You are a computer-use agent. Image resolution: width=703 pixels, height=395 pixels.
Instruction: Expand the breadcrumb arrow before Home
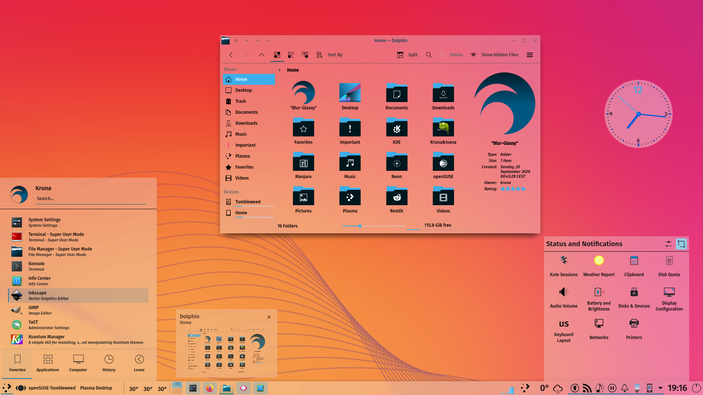[280, 70]
